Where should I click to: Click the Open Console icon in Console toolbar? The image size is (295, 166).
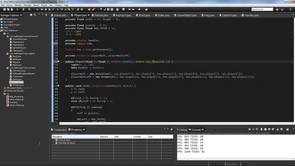click(x=288, y=129)
